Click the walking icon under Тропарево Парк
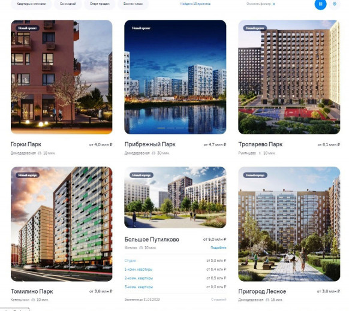The image size is (349, 311). click(260, 153)
